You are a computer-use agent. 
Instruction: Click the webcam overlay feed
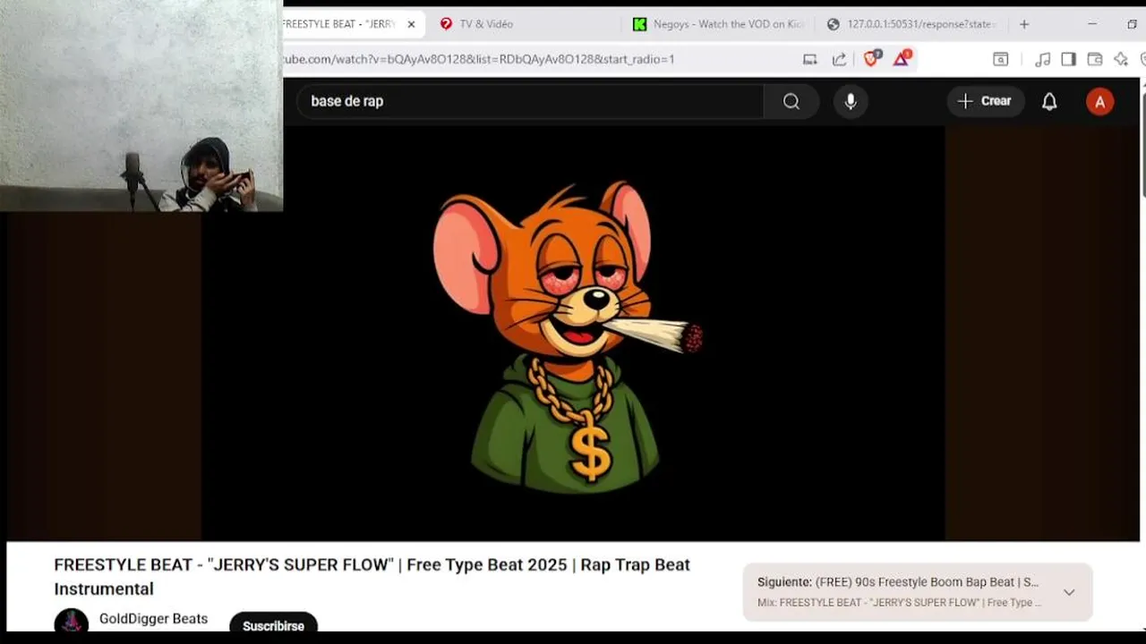(141, 106)
